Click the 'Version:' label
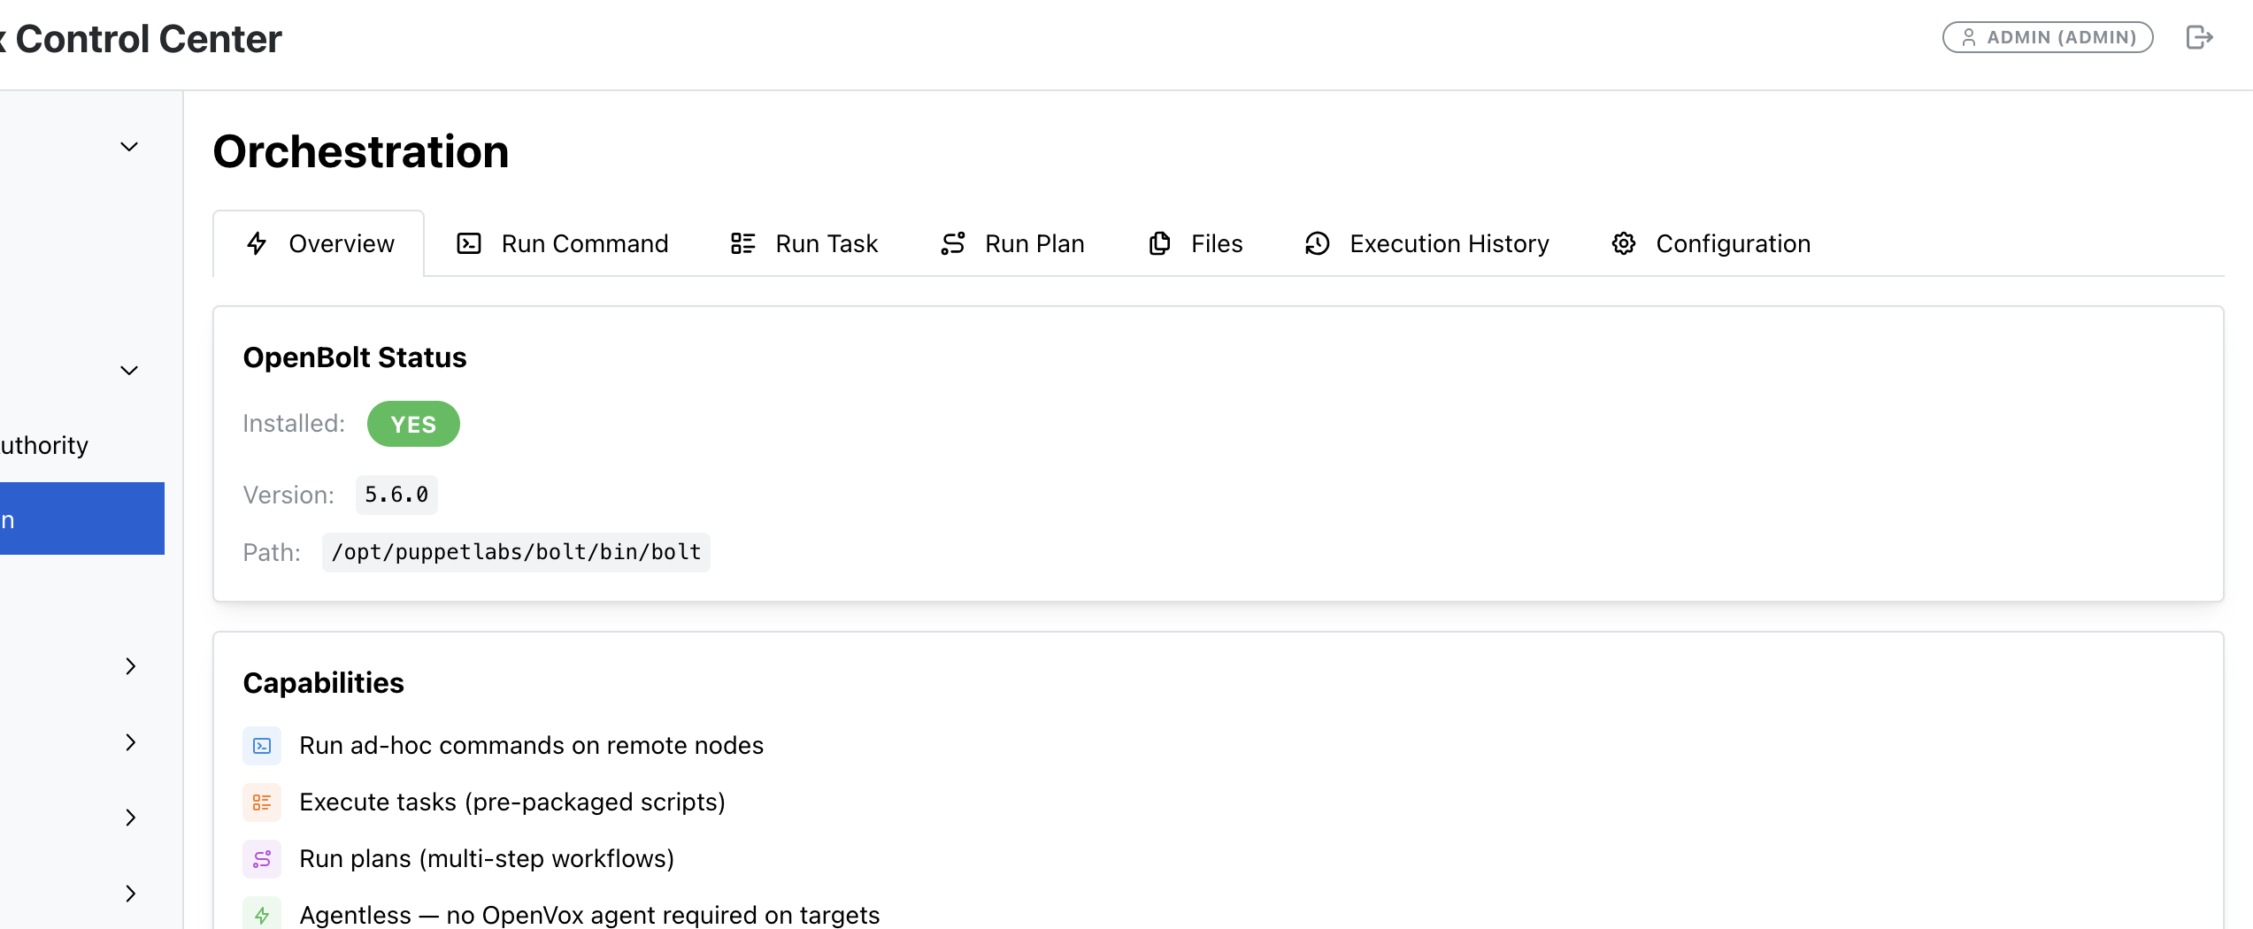 click(x=288, y=495)
